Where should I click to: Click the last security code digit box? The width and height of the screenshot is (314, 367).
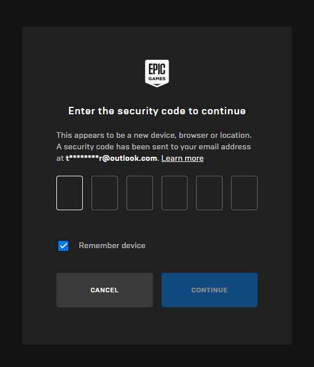(244, 193)
